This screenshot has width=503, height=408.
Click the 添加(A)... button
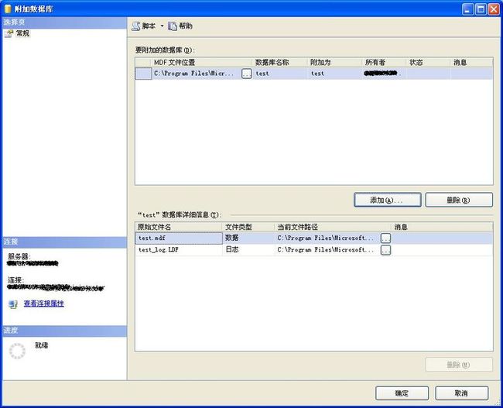[388, 200]
